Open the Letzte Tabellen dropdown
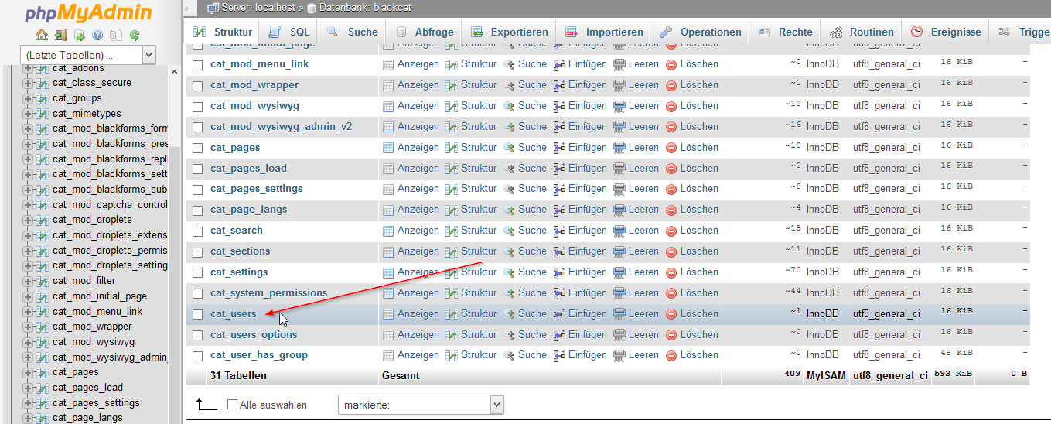The image size is (1051, 424). pos(87,56)
